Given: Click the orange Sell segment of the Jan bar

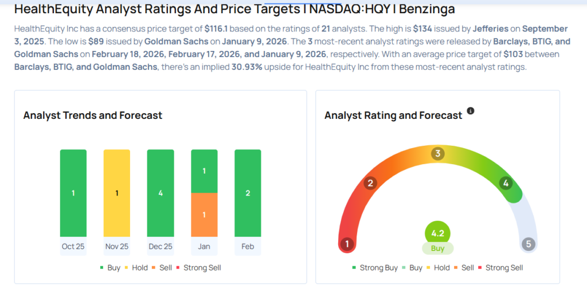Looking at the screenshot, I should 204,215.
